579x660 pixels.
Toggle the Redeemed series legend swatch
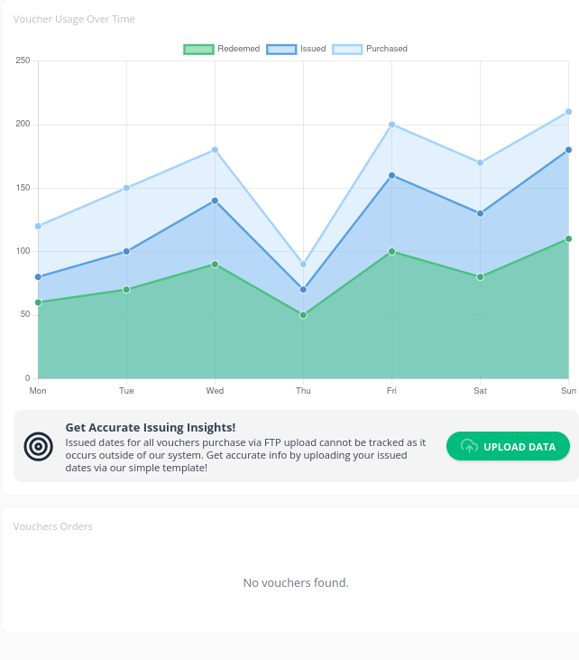[198, 49]
